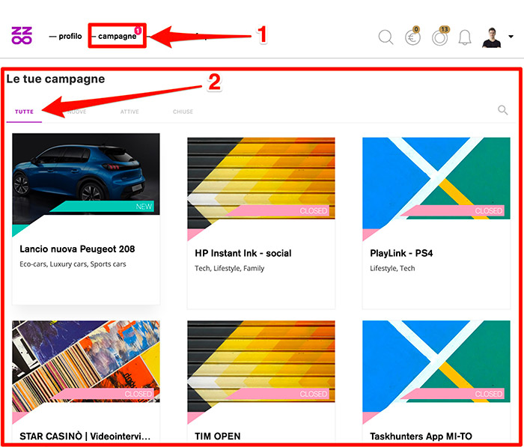The image size is (524, 447).
Task: Open the Peugeot 208 campaign image
Action: pyautogui.click(x=86, y=174)
